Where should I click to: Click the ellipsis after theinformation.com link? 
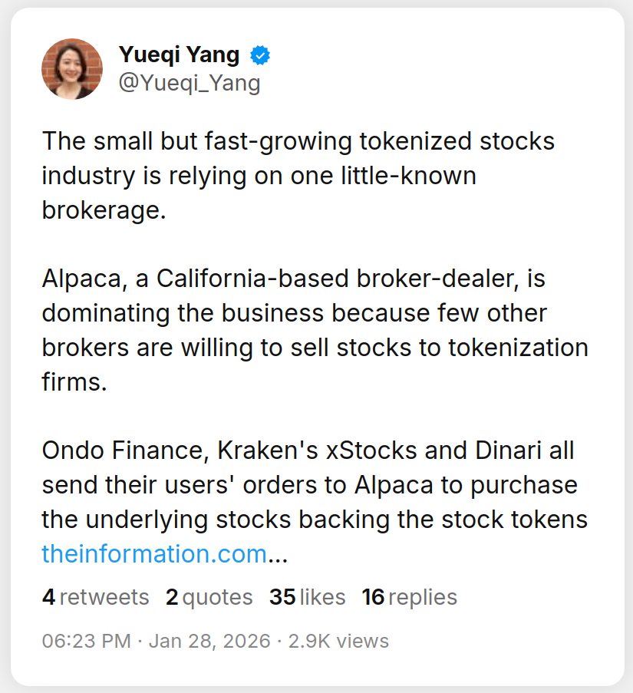click(277, 553)
